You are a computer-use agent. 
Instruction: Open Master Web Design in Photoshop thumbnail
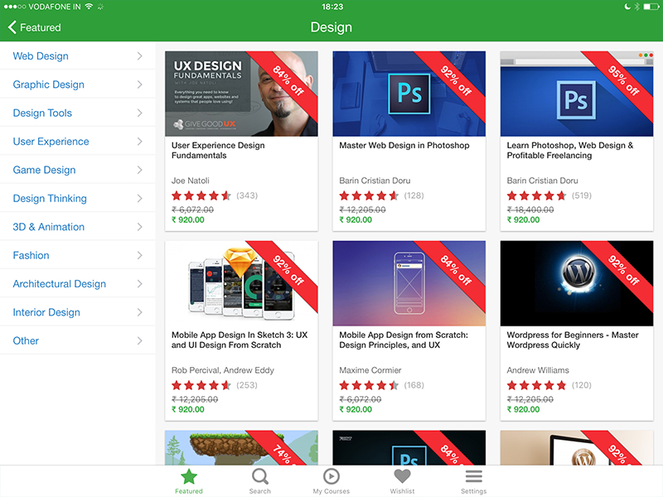(x=409, y=94)
